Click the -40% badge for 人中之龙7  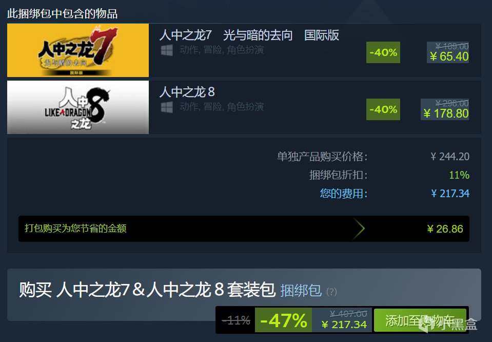coord(383,52)
